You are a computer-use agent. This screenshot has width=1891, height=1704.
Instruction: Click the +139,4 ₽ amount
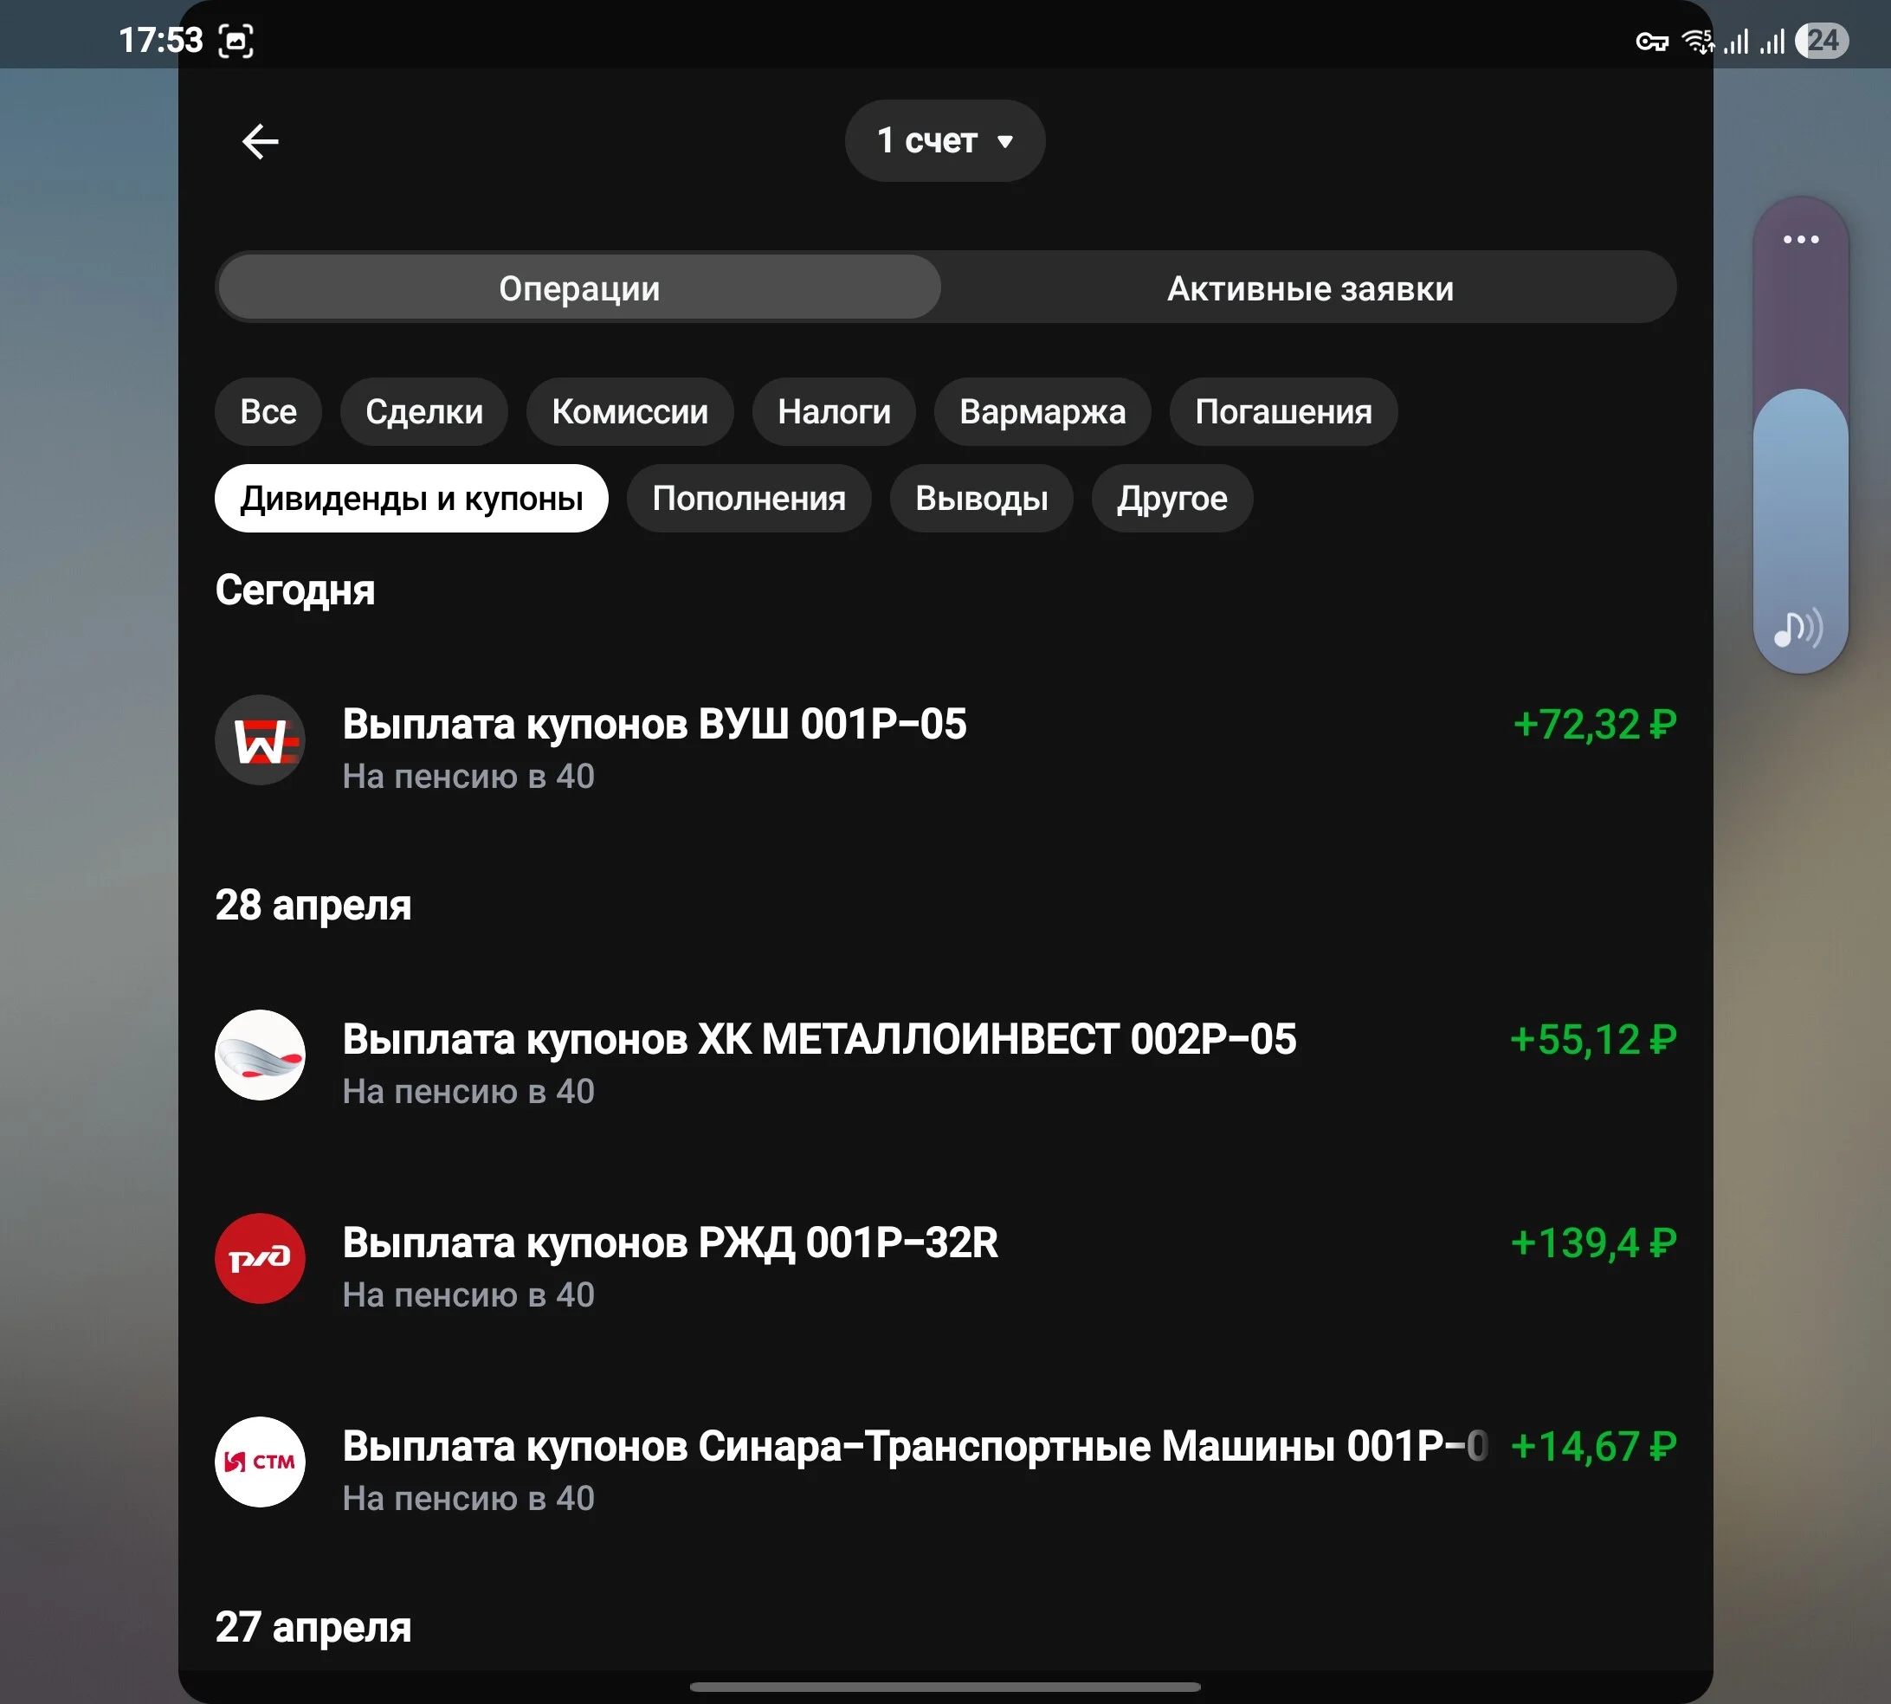pyautogui.click(x=1593, y=1243)
